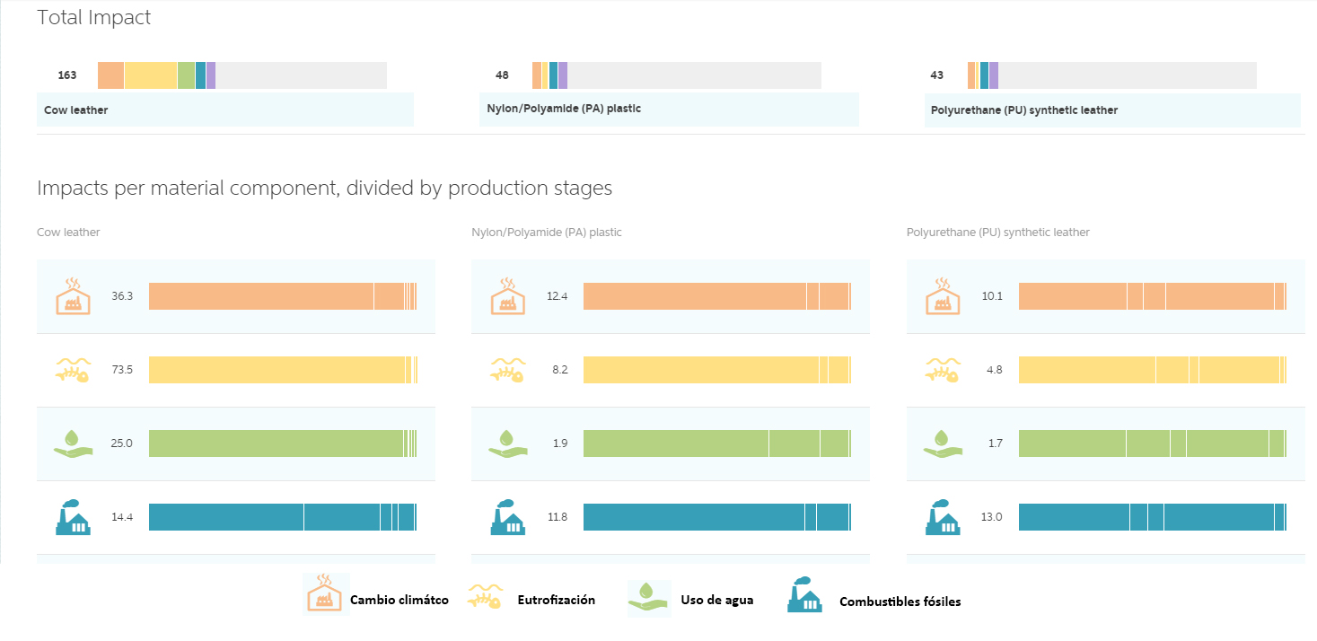Image resolution: width=1317 pixels, height=641 pixels.
Task: Click the purple segment in Nylon total impact bar
Action: [x=563, y=75]
